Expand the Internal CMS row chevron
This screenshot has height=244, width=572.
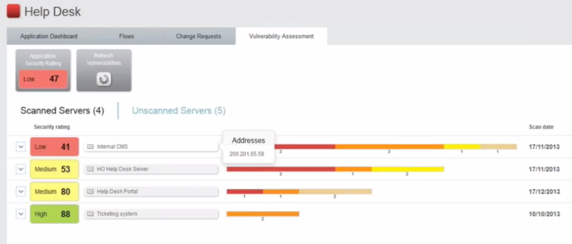coord(21,147)
